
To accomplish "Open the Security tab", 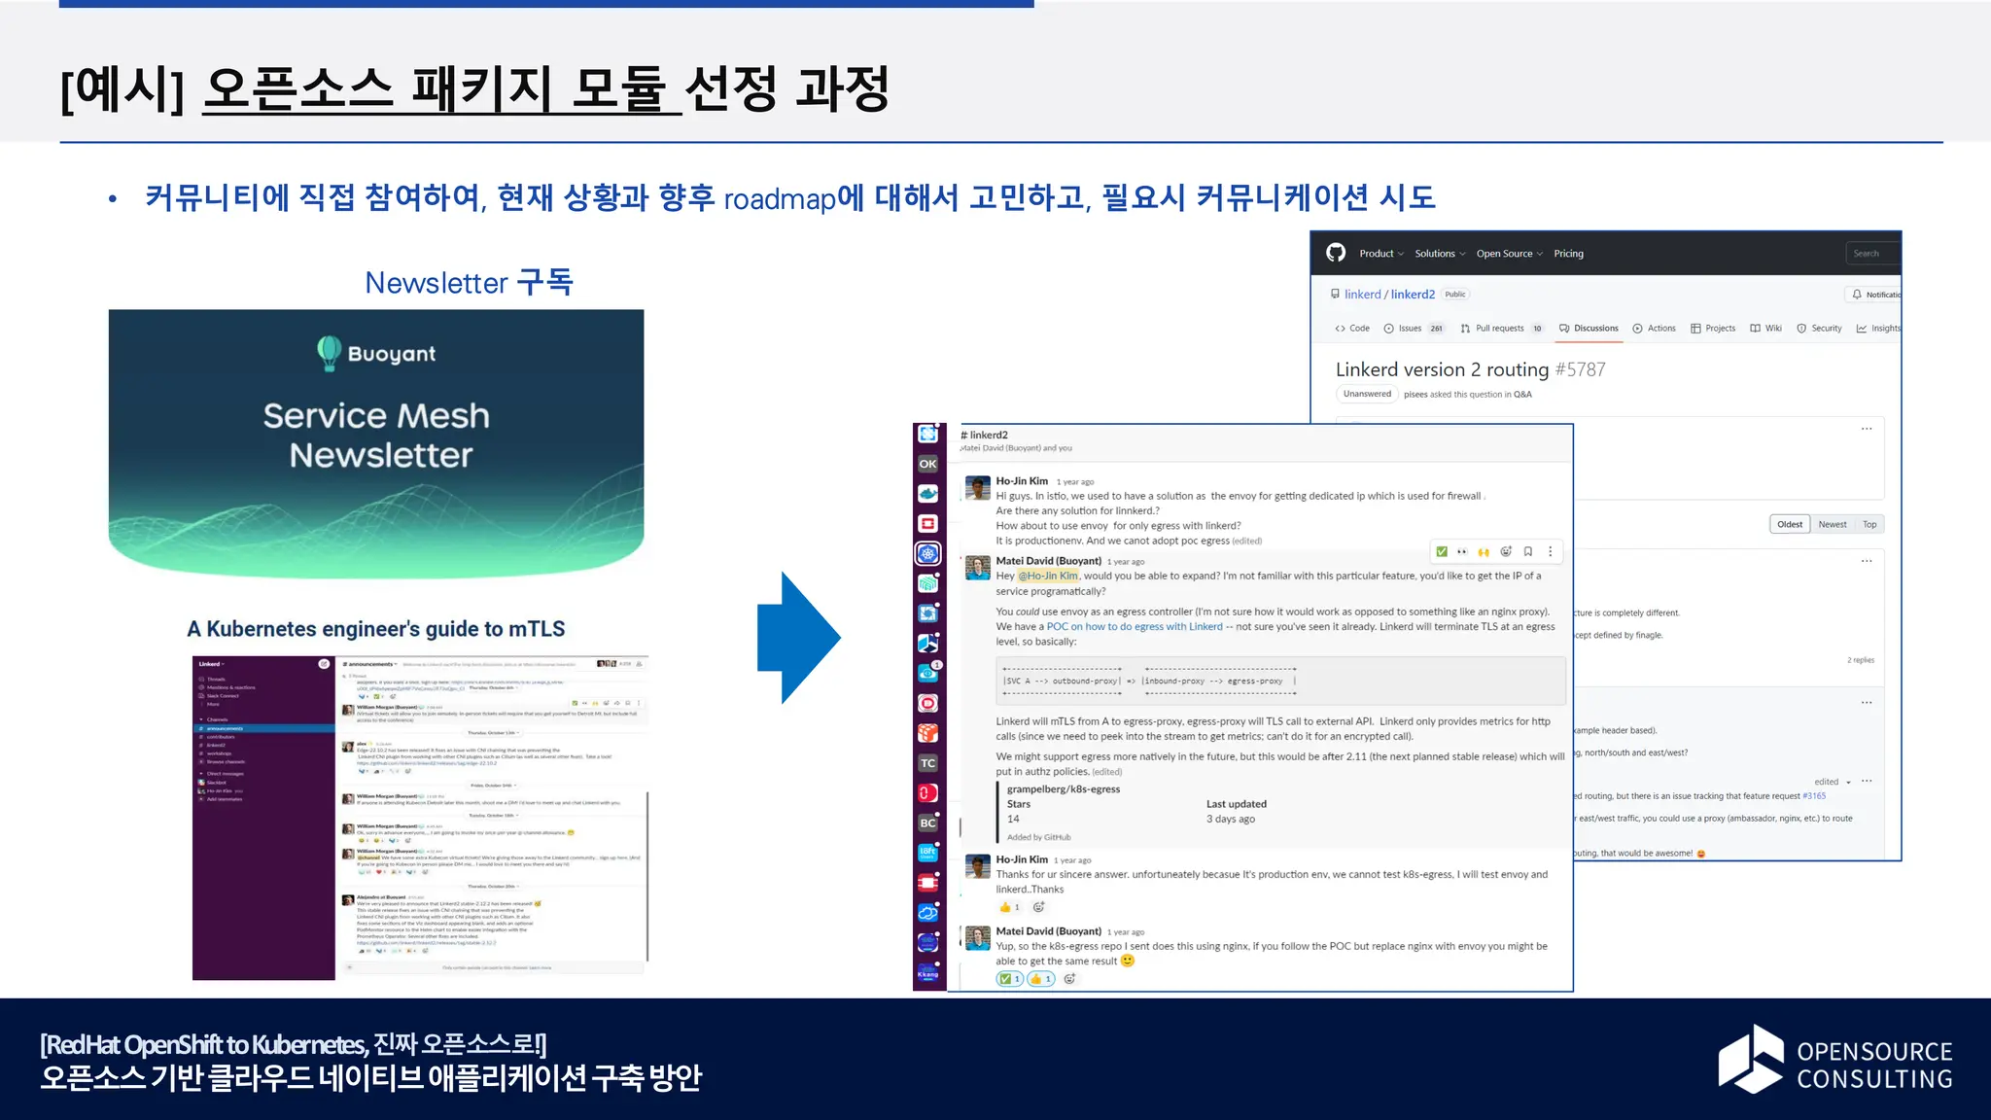I will (x=1820, y=329).
